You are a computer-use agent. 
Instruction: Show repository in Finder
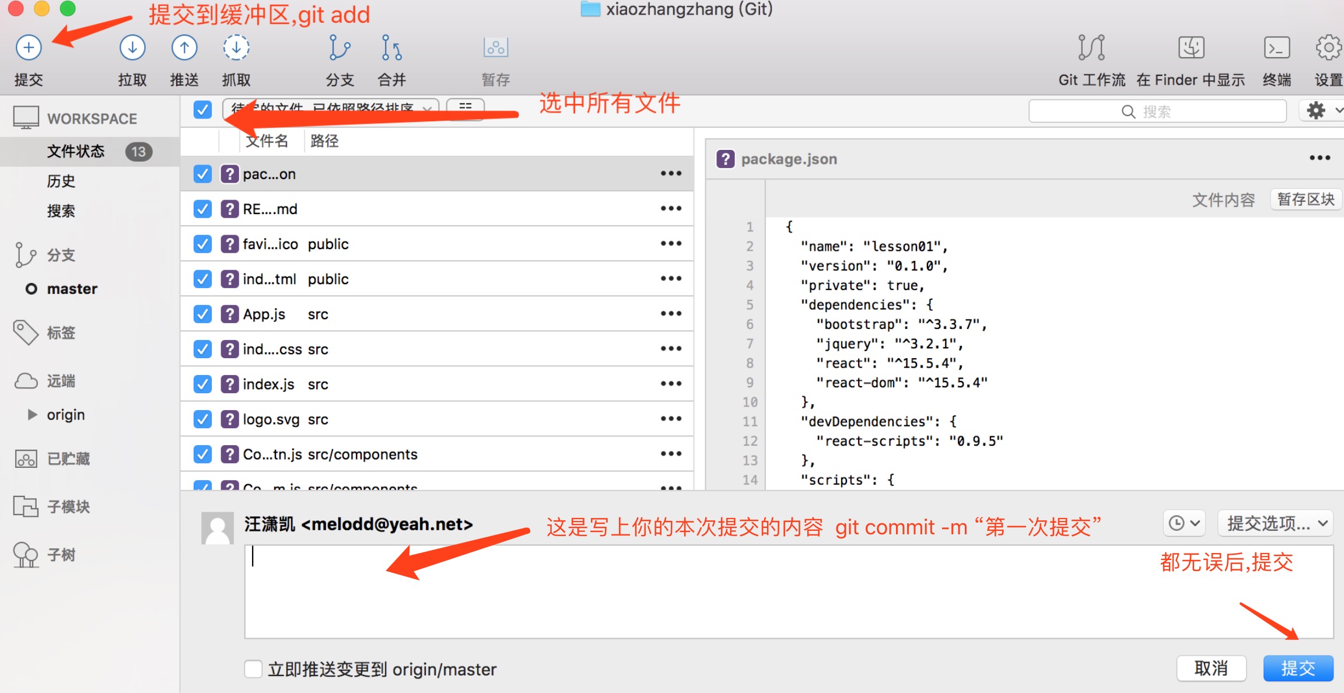1191,48
